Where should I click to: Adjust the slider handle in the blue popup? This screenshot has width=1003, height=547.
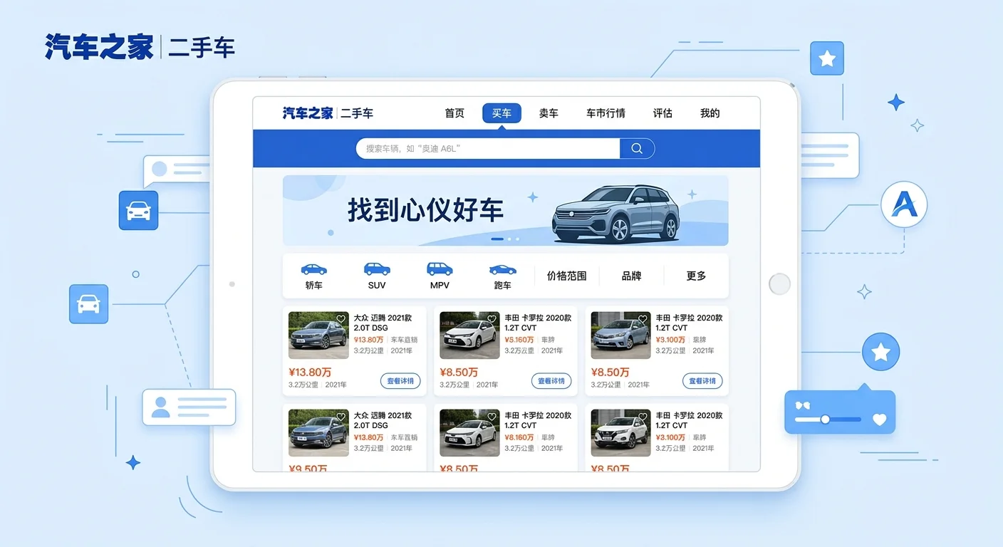click(825, 419)
